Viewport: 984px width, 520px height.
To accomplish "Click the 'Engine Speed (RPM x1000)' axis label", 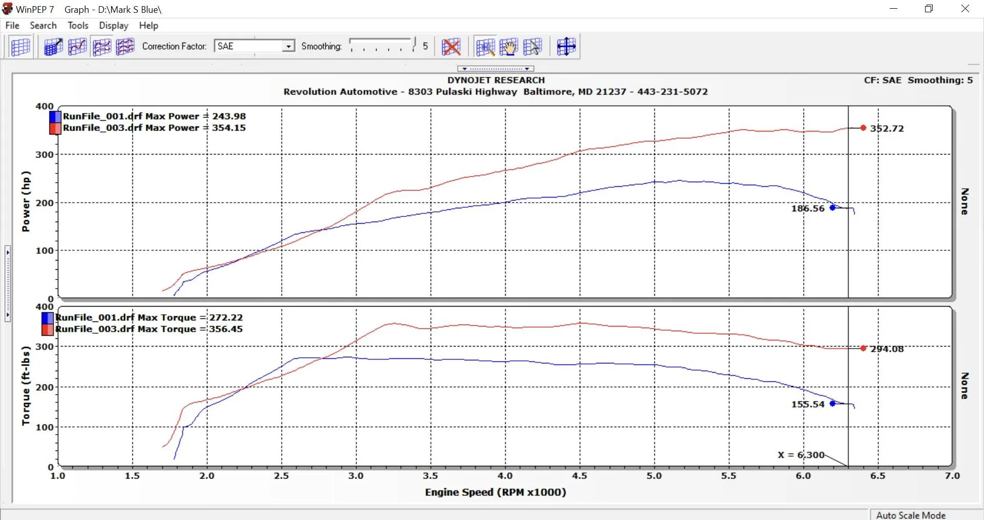I will [496, 492].
